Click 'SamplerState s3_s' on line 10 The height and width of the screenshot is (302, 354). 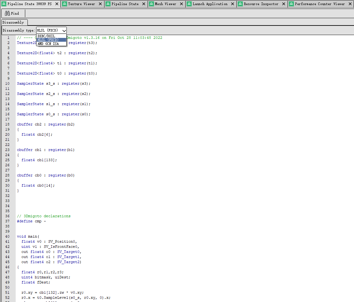tap(53, 83)
